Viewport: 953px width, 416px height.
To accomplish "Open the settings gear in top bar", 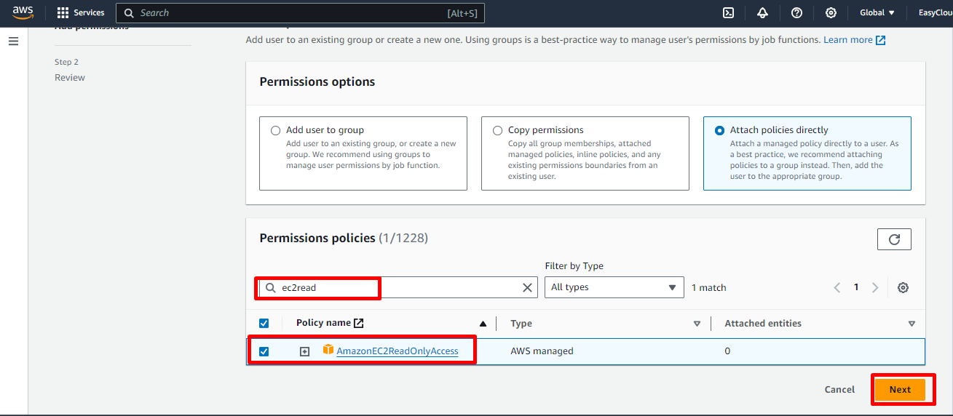I will point(831,12).
